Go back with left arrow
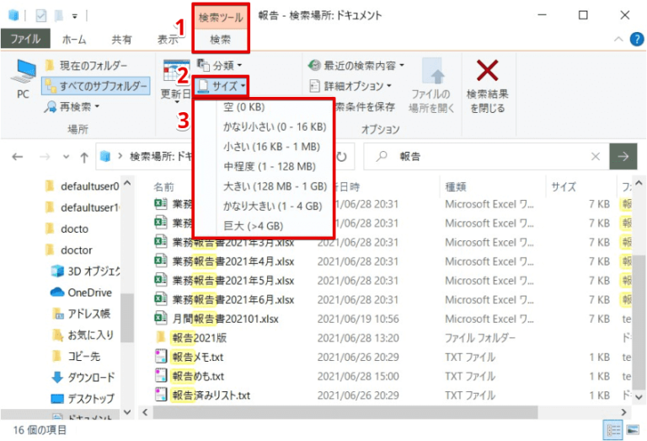This screenshot has width=647, height=441. coord(18,157)
